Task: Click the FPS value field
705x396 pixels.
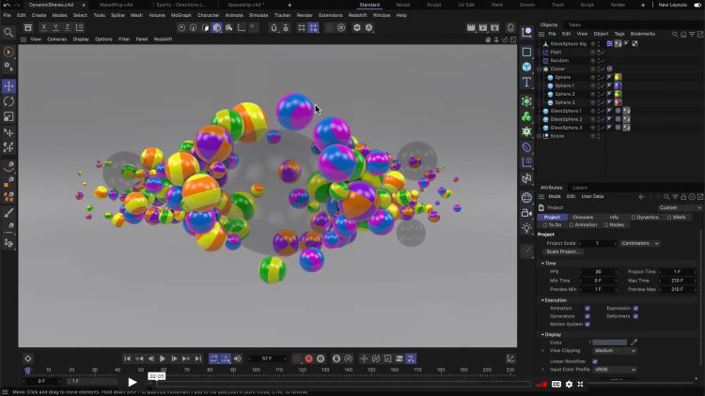Action: tap(598, 272)
